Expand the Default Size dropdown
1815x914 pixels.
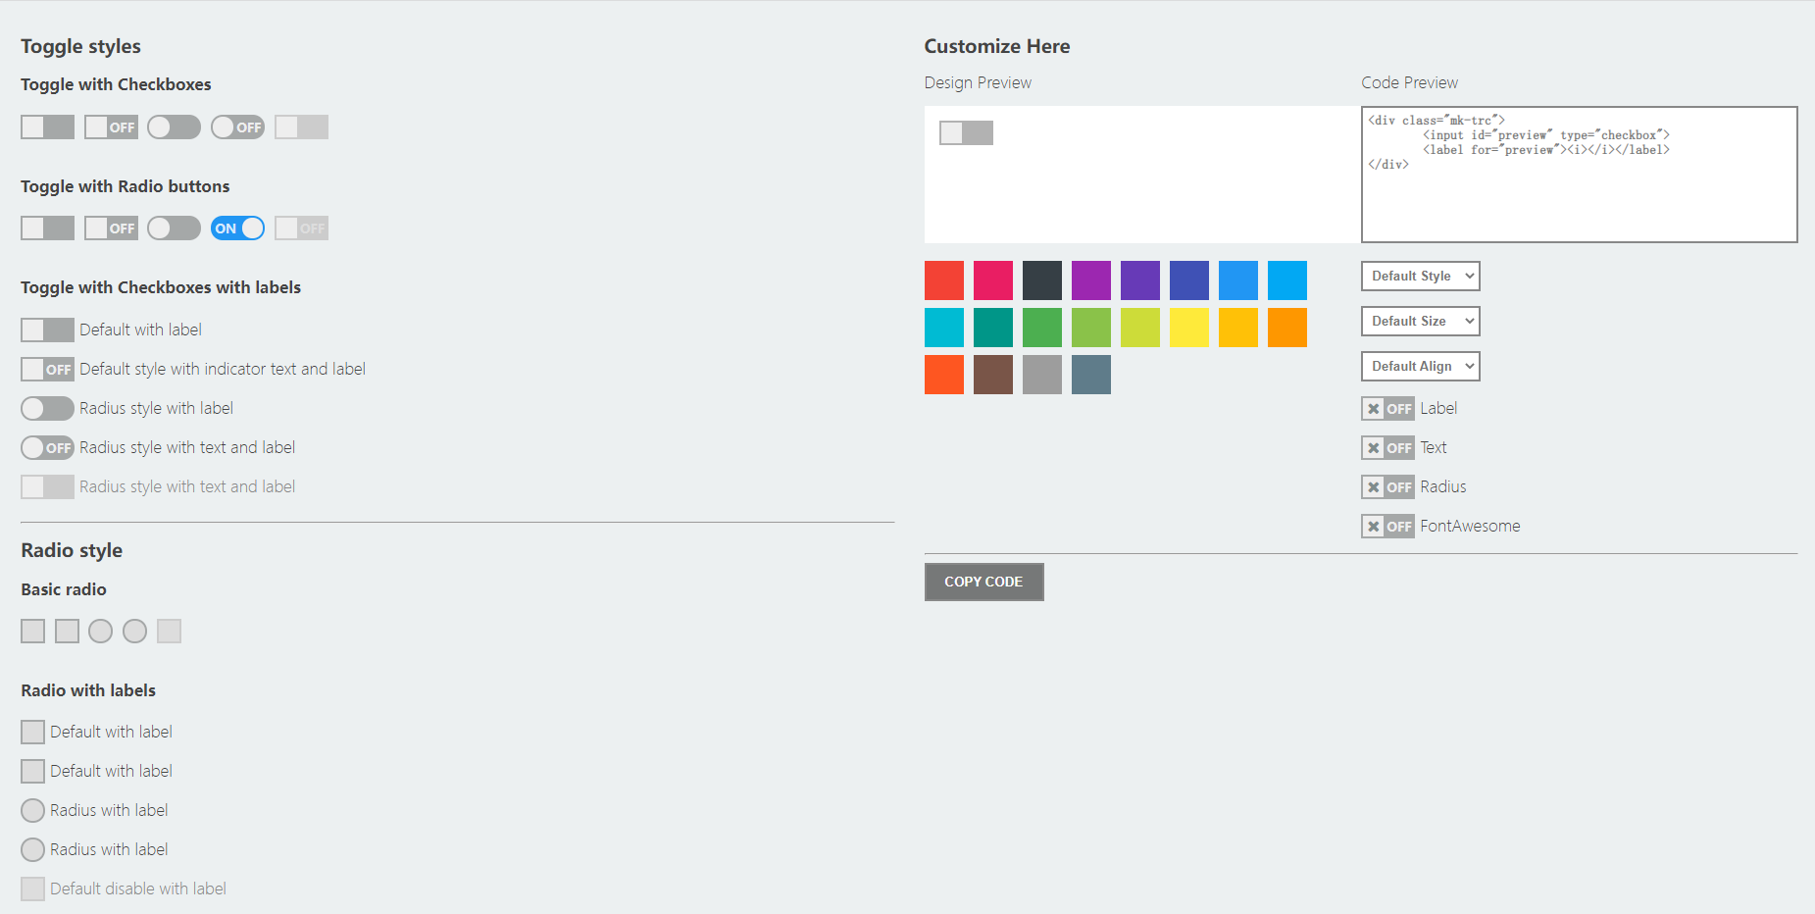(x=1420, y=322)
